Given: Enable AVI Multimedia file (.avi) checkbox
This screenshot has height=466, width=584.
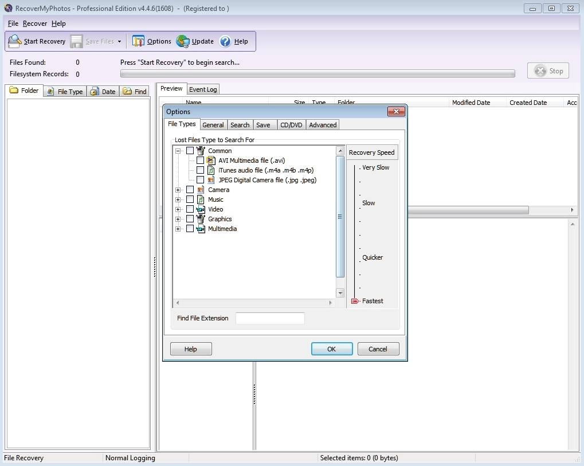Looking at the screenshot, I should (x=201, y=160).
